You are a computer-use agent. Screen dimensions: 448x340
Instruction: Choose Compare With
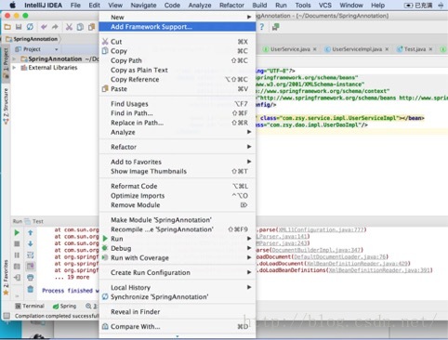178,327
